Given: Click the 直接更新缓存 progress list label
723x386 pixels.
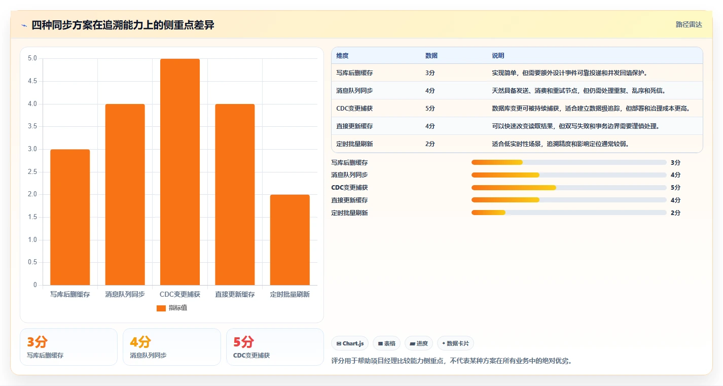Looking at the screenshot, I should tap(349, 200).
